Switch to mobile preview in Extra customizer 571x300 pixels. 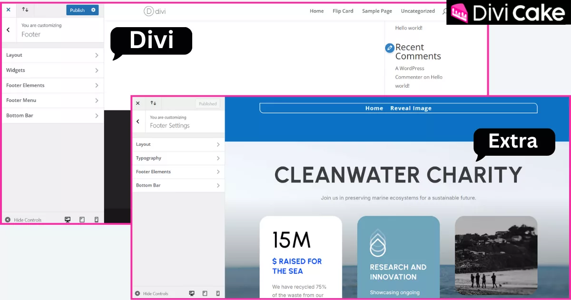click(x=218, y=294)
